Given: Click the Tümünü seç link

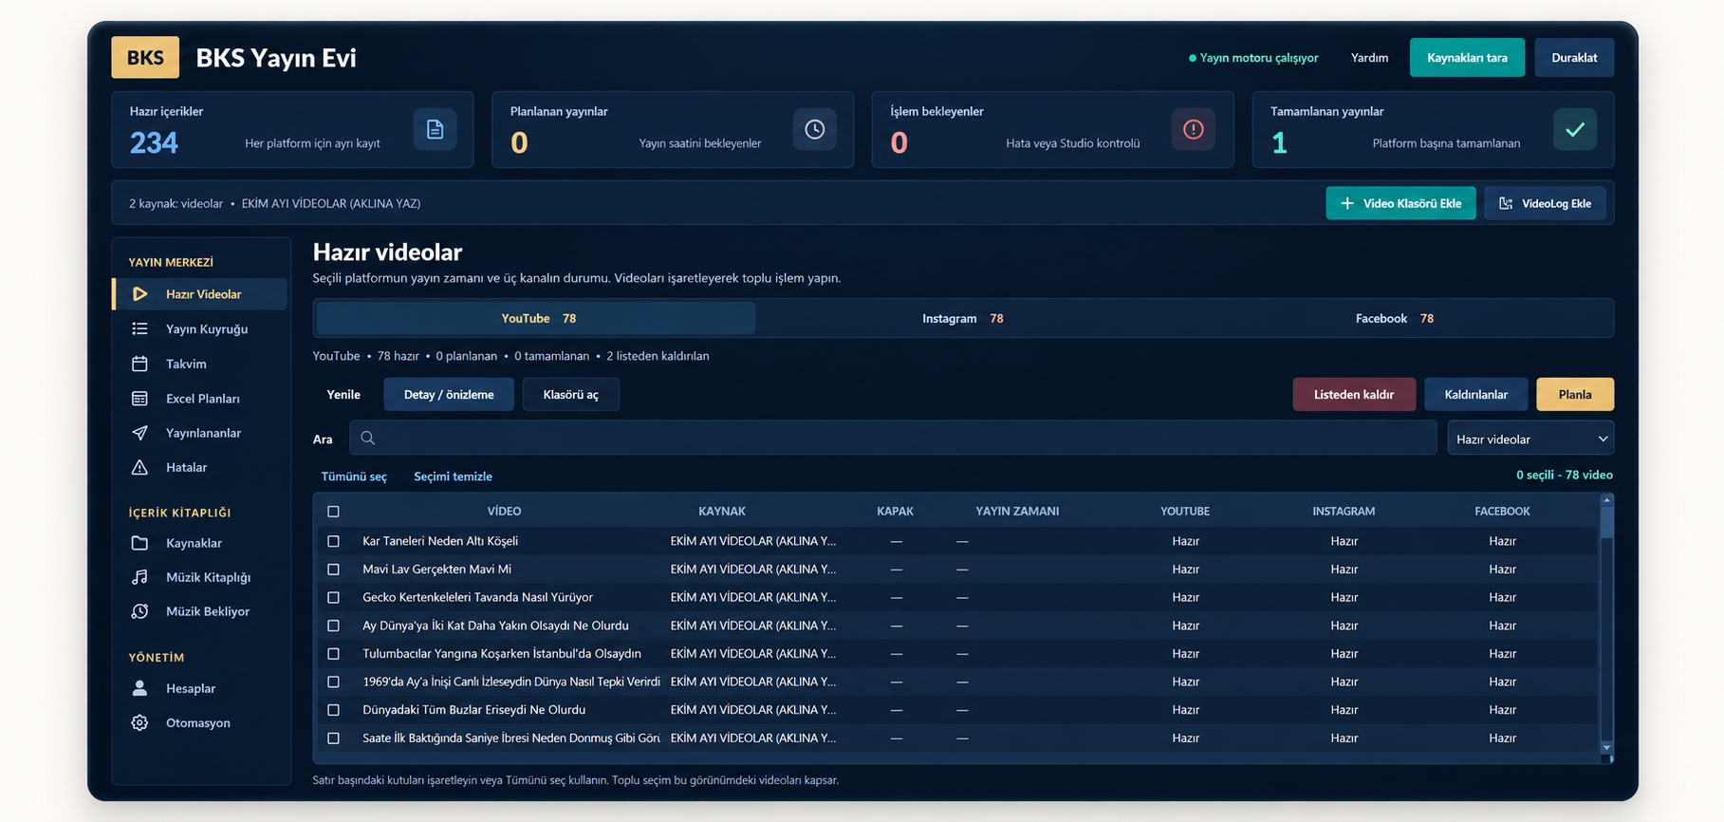Looking at the screenshot, I should (354, 476).
